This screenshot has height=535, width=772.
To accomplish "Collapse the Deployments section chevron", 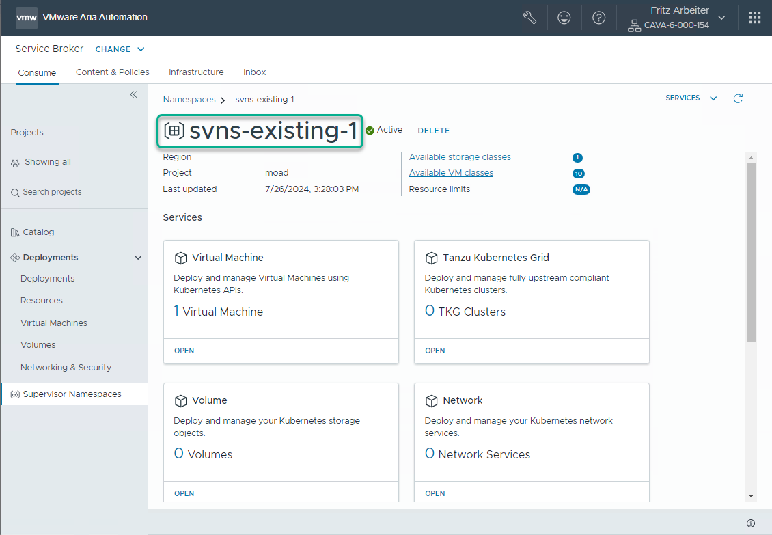I will 139,257.
